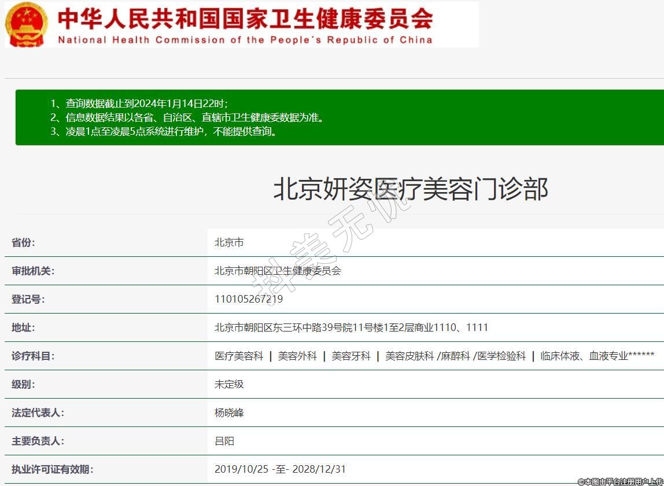Select the first notice line about query data cutoff
This screenshot has height=486, width=664.
coord(139,104)
